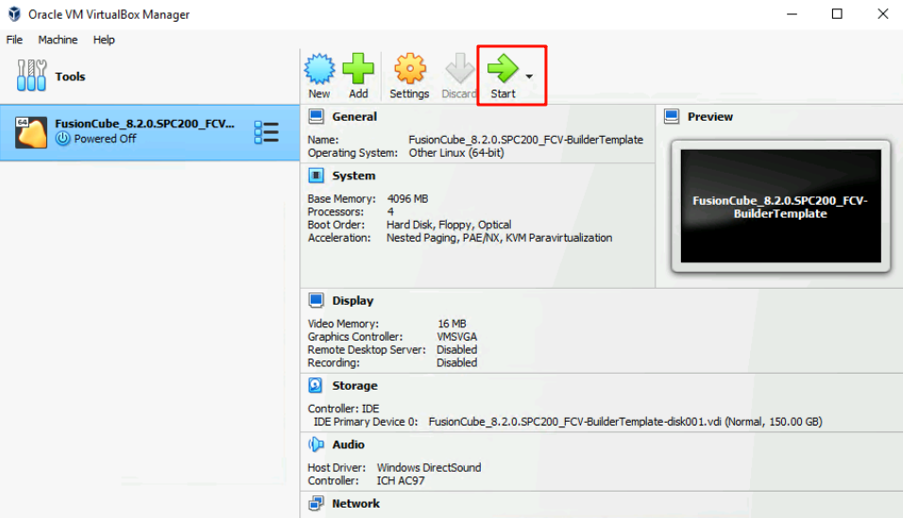
Task: Click the System section header
Action: click(353, 175)
